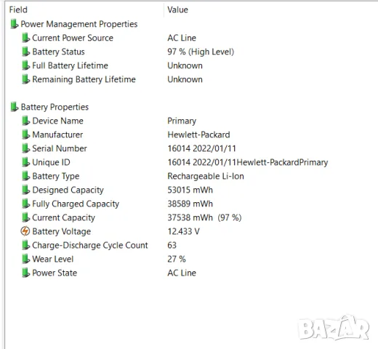Click the icon beside Manufacturer
This screenshot has height=349, width=378.
(x=25, y=135)
